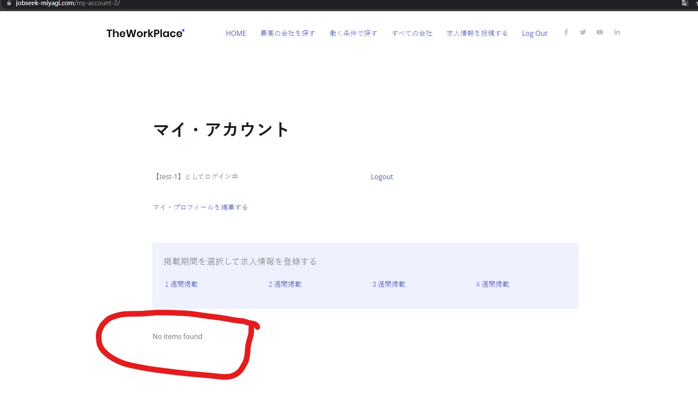Click the 'No items found' text
The width and height of the screenshot is (698, 396).
click(177, 336)
